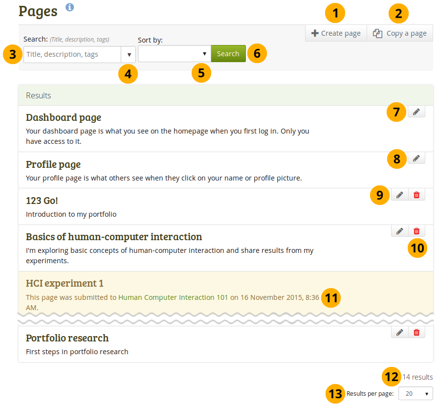Change the Results per page dropdown
This screenshot has width=438, height=407.
coord(416,394)
